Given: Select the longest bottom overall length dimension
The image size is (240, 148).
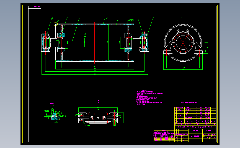Looking at the screenshot, I should pyautogui.click(x=95, y=74).
